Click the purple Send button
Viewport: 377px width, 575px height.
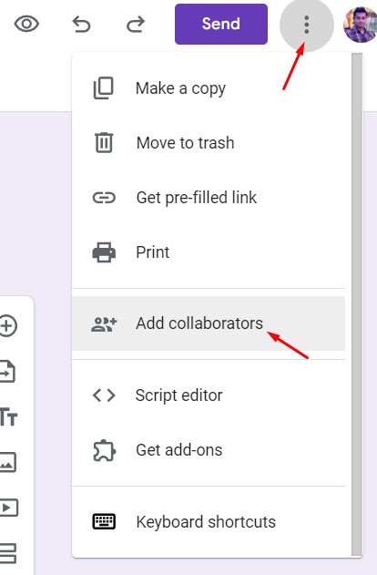pyautogui.click(x=221, y=25)
